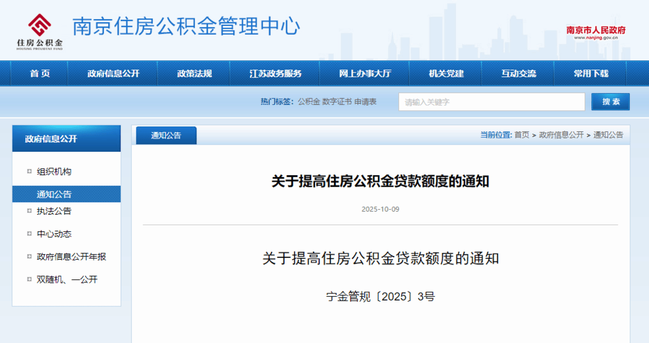This screenshot has height=343, width=649.
Task: Open 政府信息公开年报 in the left sidebar
Action: click(71, 257)
